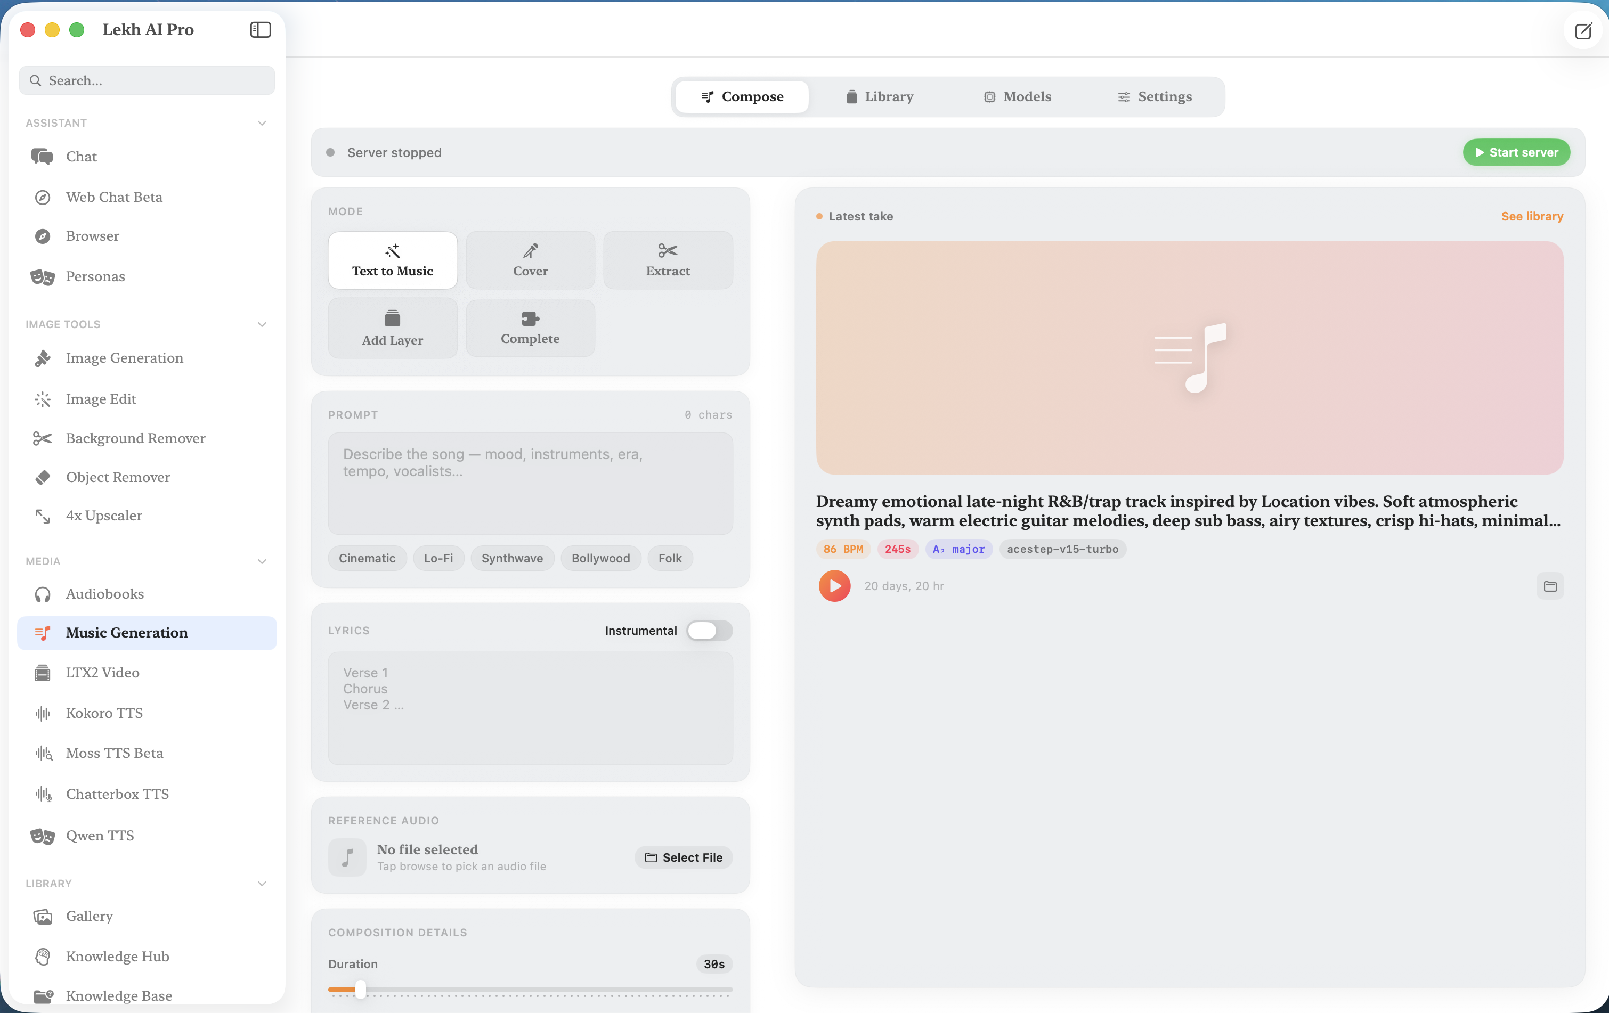The width and height of the screenshot is (1609, 1013).
Task: Open Background Remover
Action: click(147, 438)
